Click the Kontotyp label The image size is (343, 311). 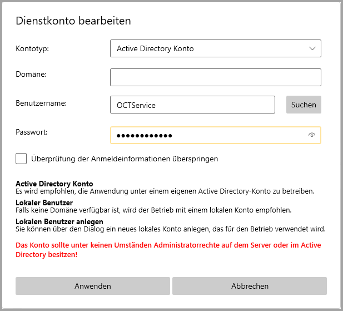click(x=32, y=49)
